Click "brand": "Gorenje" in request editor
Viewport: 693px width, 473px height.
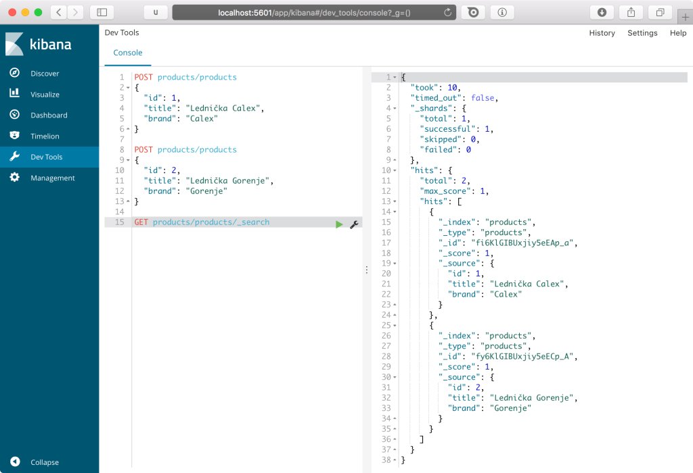coord(185,191)
